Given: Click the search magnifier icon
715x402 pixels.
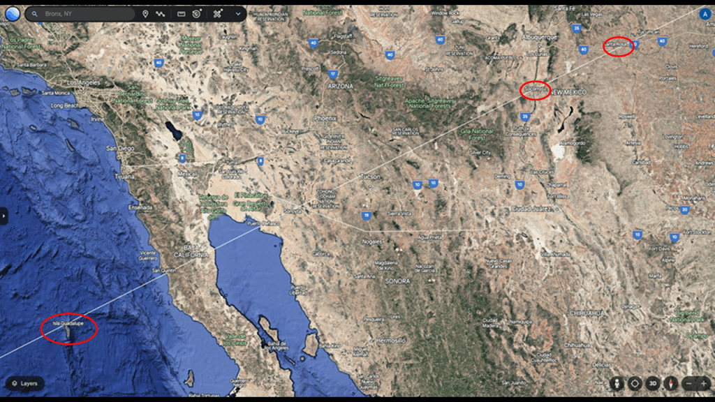Looking at the screenshot, I should pyautogui.click(x=34, y=14).
